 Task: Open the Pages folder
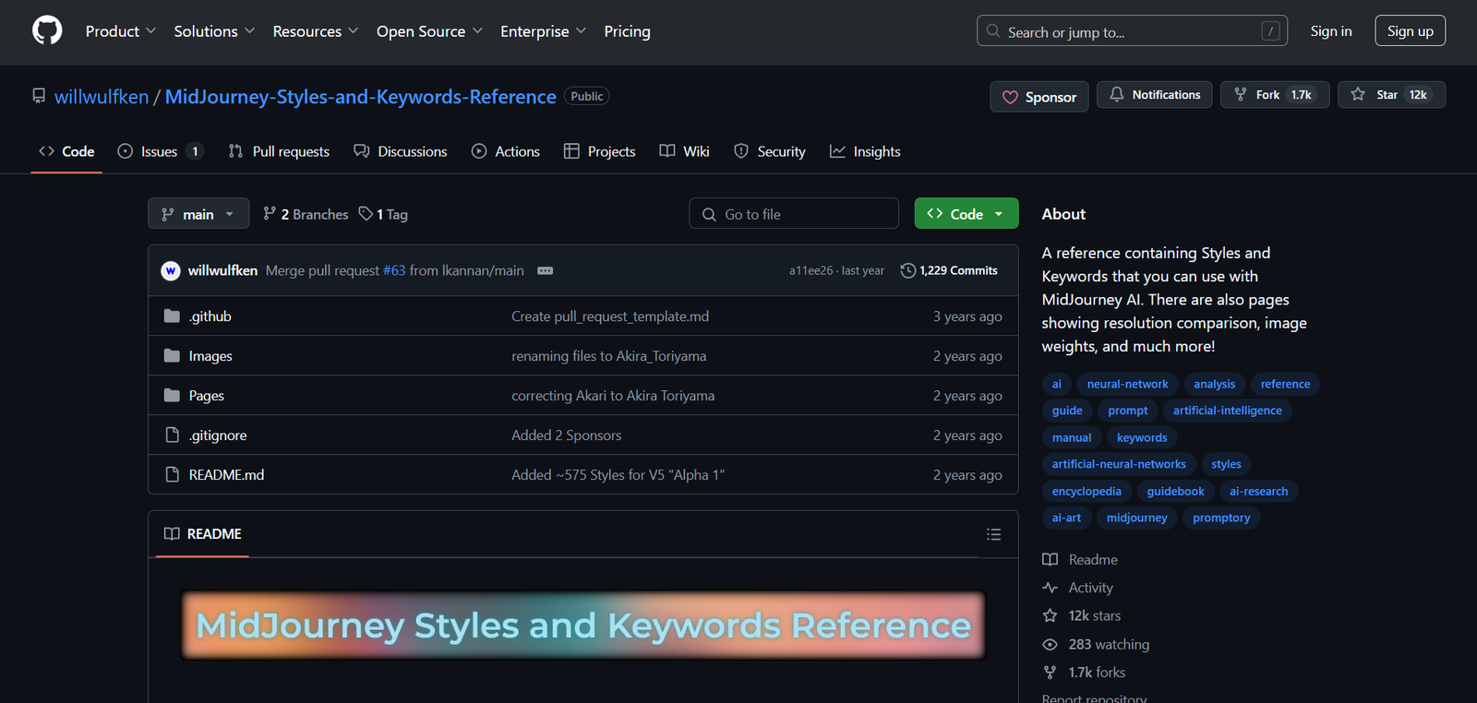pyautogui.click(x=207, y=396)
